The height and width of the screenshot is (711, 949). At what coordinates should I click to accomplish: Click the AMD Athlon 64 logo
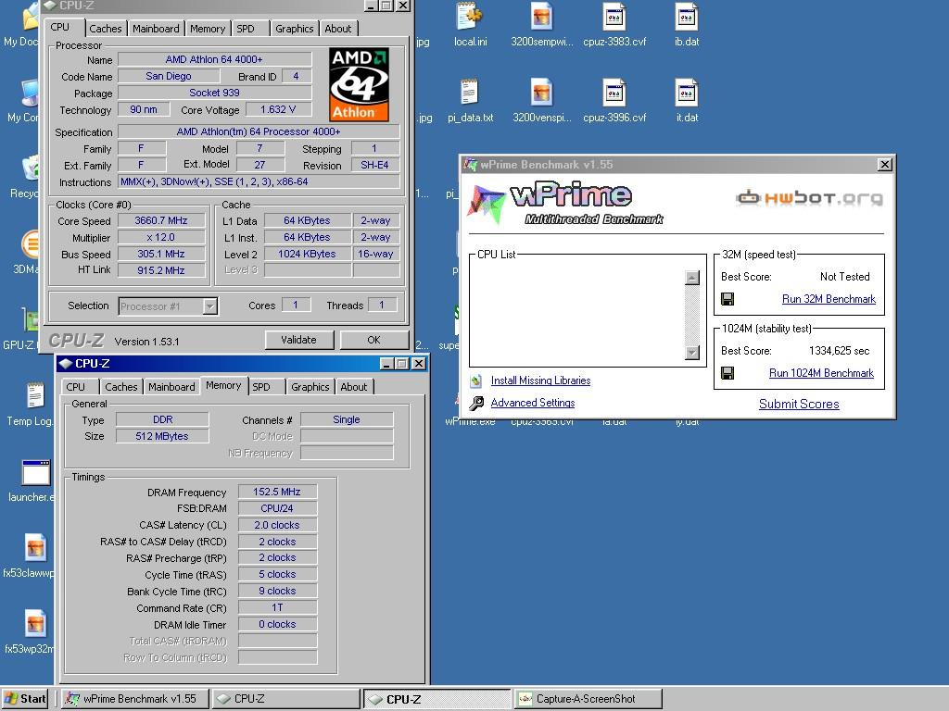point(359,84)
